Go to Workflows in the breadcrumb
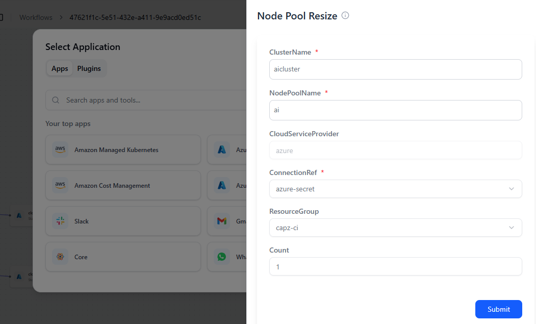536x324 pixels. pyautogui.click(x=36, y=17)
